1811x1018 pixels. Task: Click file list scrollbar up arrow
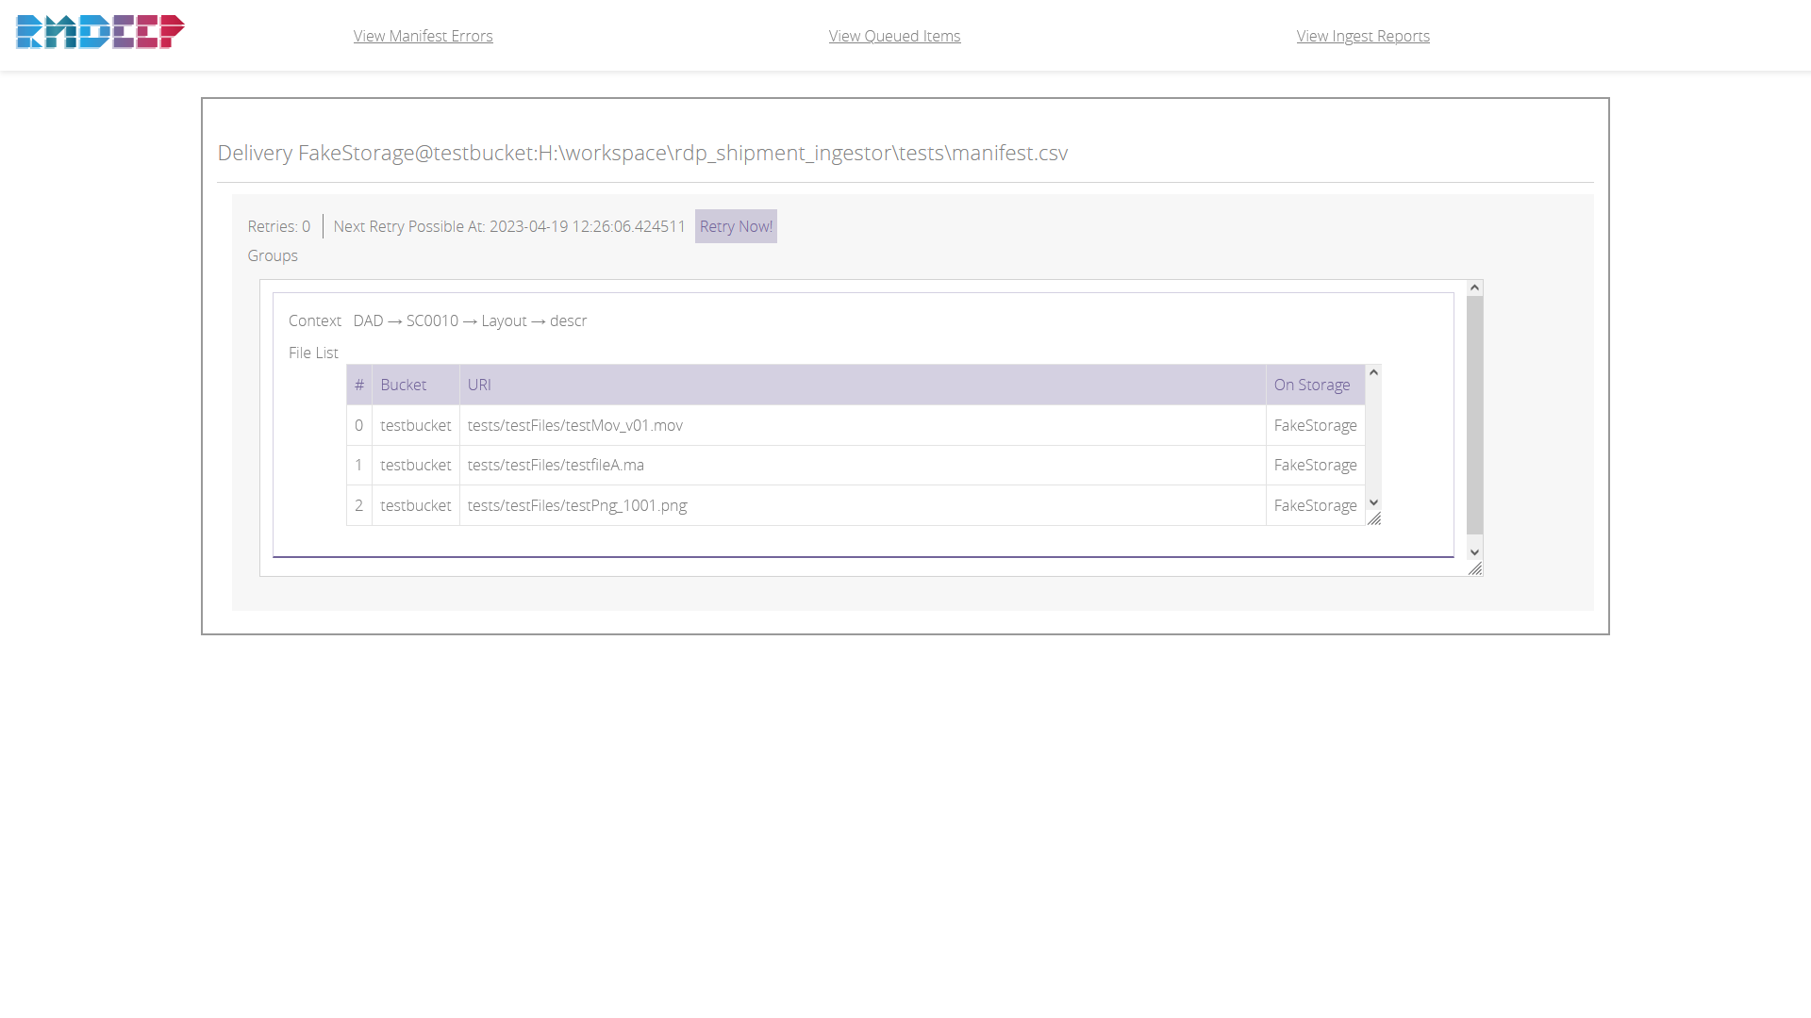[x=1373, y=373]
